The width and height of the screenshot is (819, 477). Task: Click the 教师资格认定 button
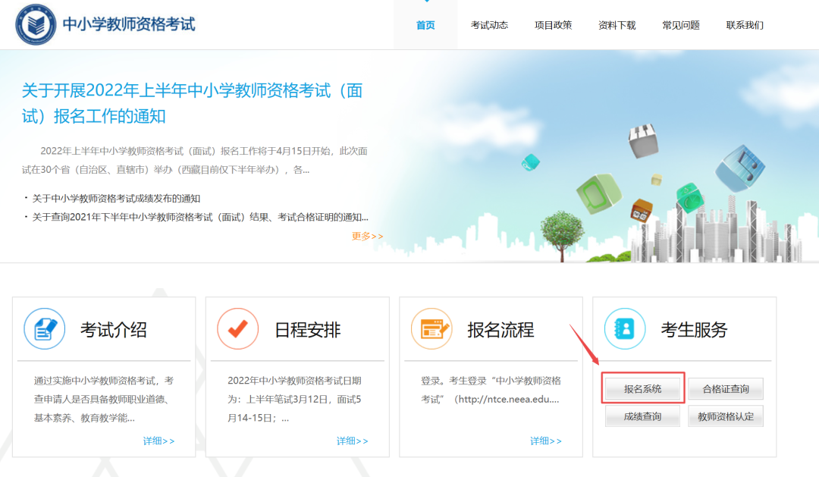[726, 416]
